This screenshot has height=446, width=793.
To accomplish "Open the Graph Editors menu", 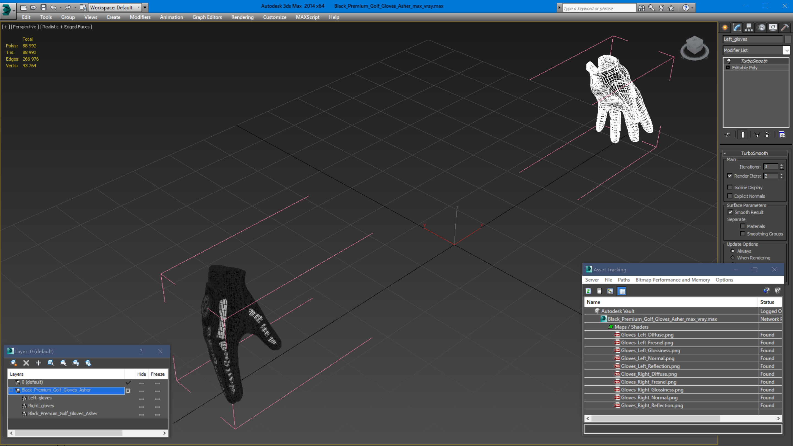I will 207,17.
